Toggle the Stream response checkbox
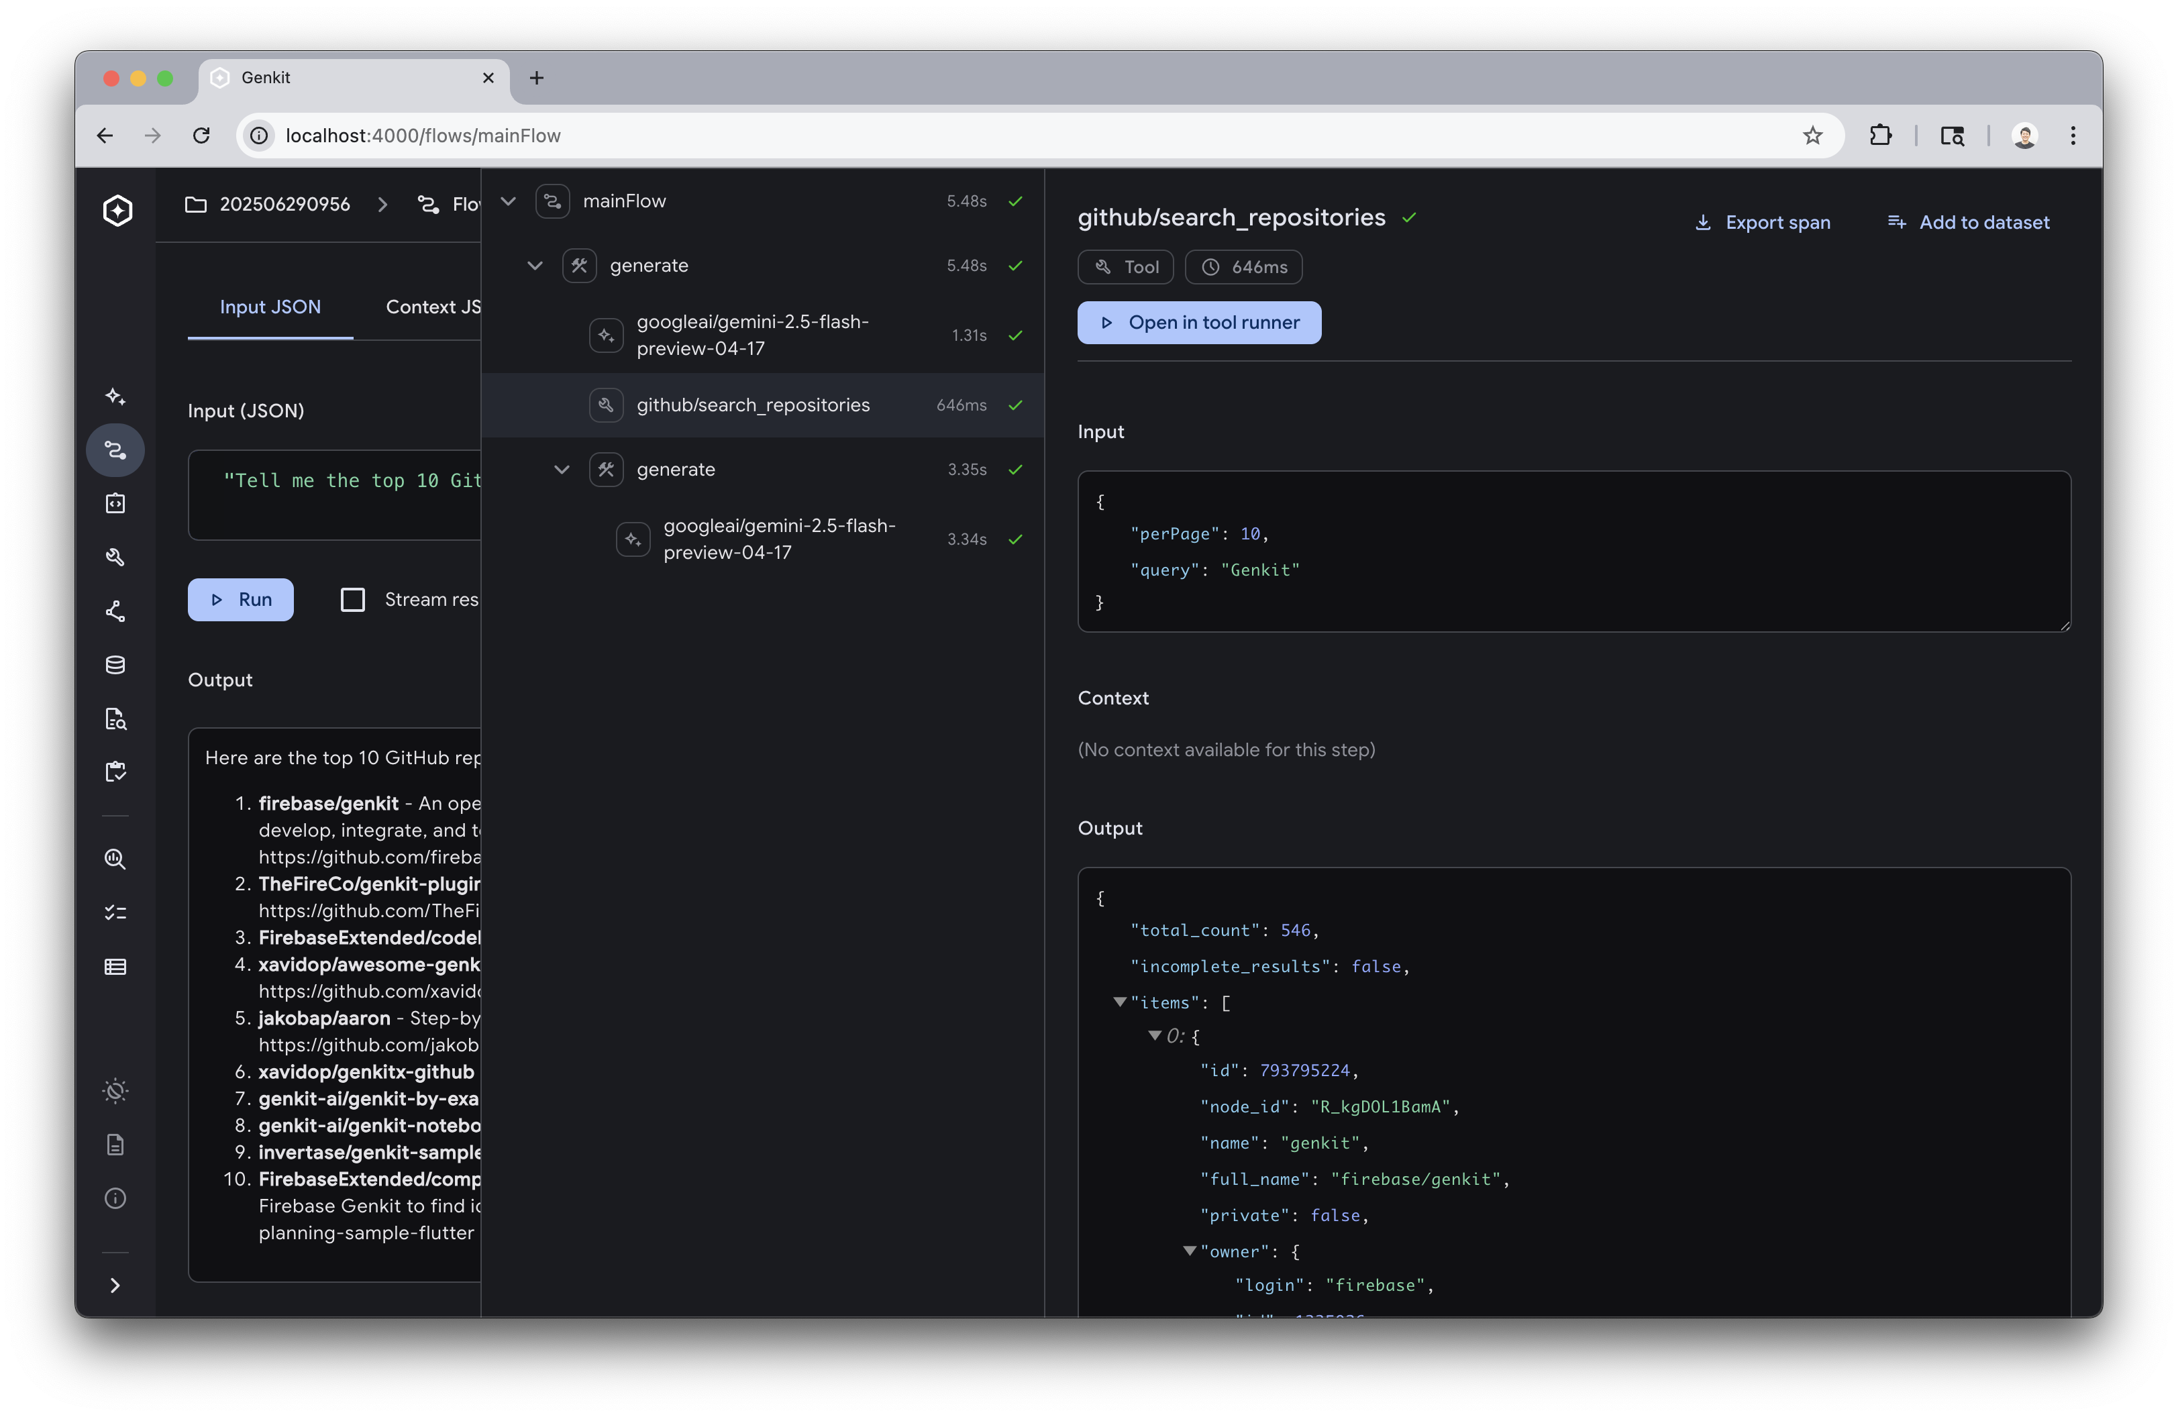The image size is (2178, 1417). (x=352, y=599)
